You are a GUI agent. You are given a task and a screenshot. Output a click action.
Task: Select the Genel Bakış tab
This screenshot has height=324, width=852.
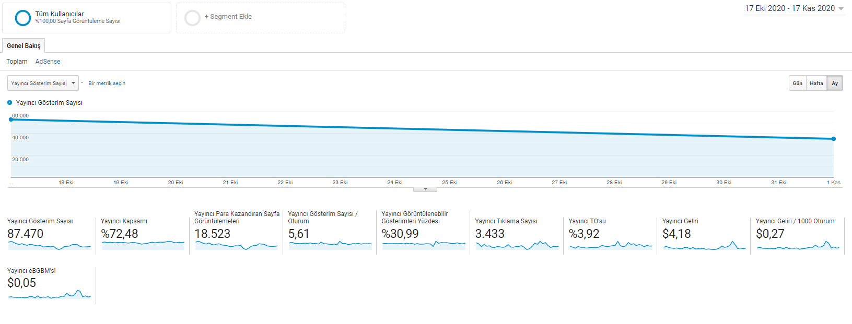coord(24,46)
